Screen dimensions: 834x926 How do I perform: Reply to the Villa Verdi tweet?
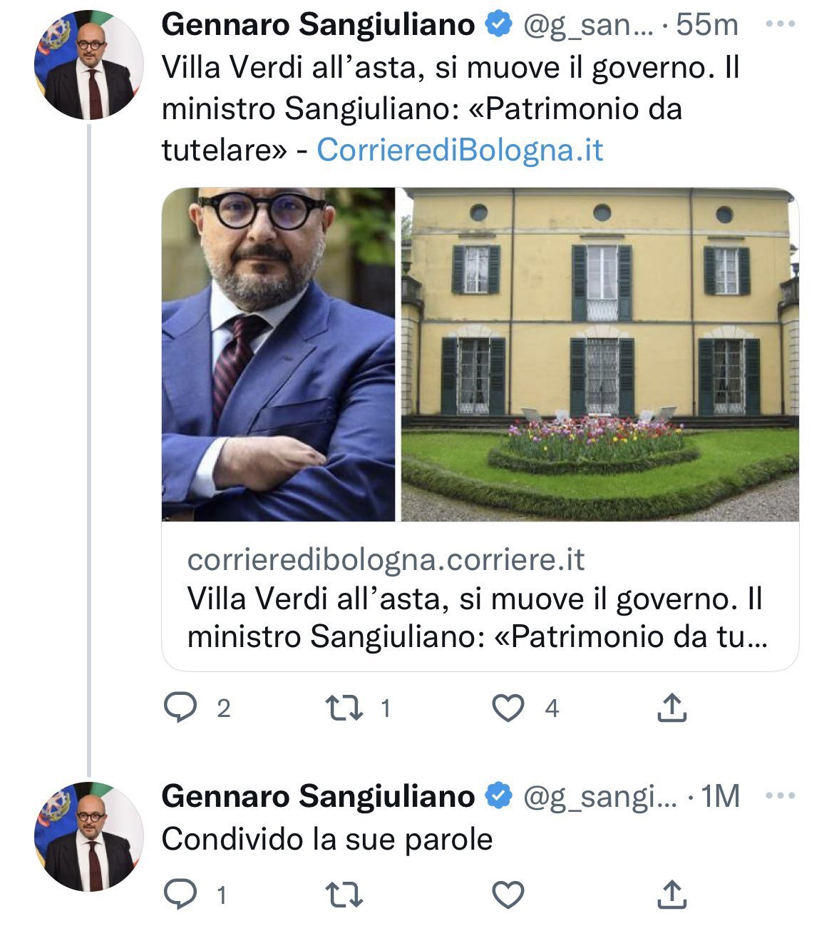pyautogui.click(x=181, y=708)
